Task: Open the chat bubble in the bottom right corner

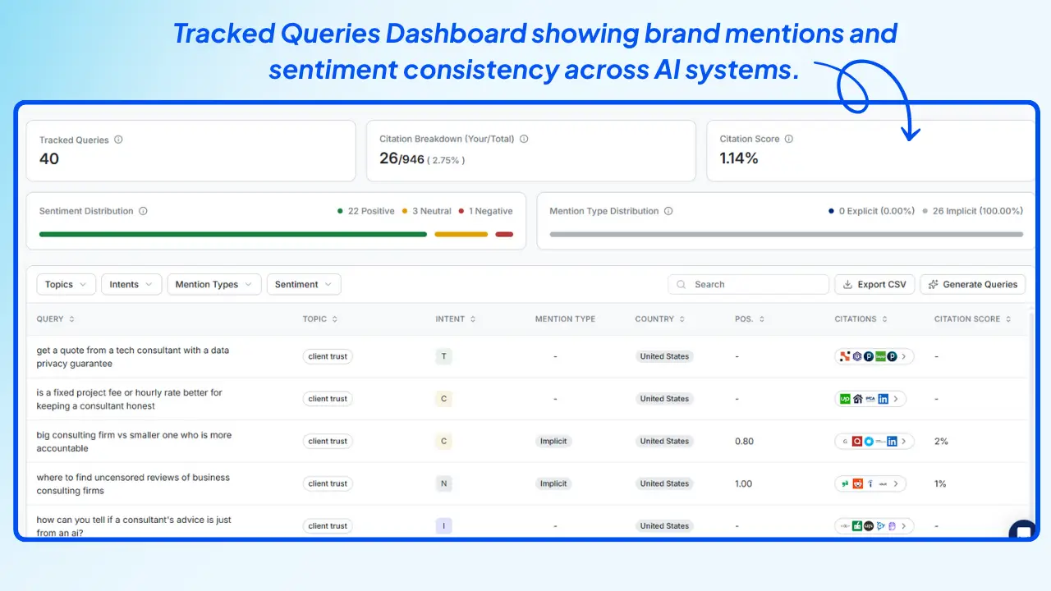Action: click(x=1022, y=529)
